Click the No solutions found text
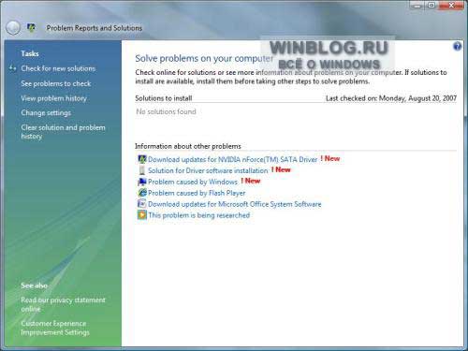 point(166,111)
